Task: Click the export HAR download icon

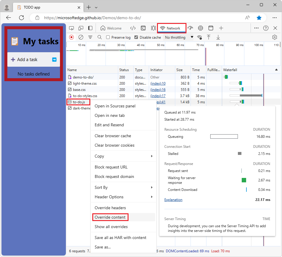Action: [x=218, y=37]
